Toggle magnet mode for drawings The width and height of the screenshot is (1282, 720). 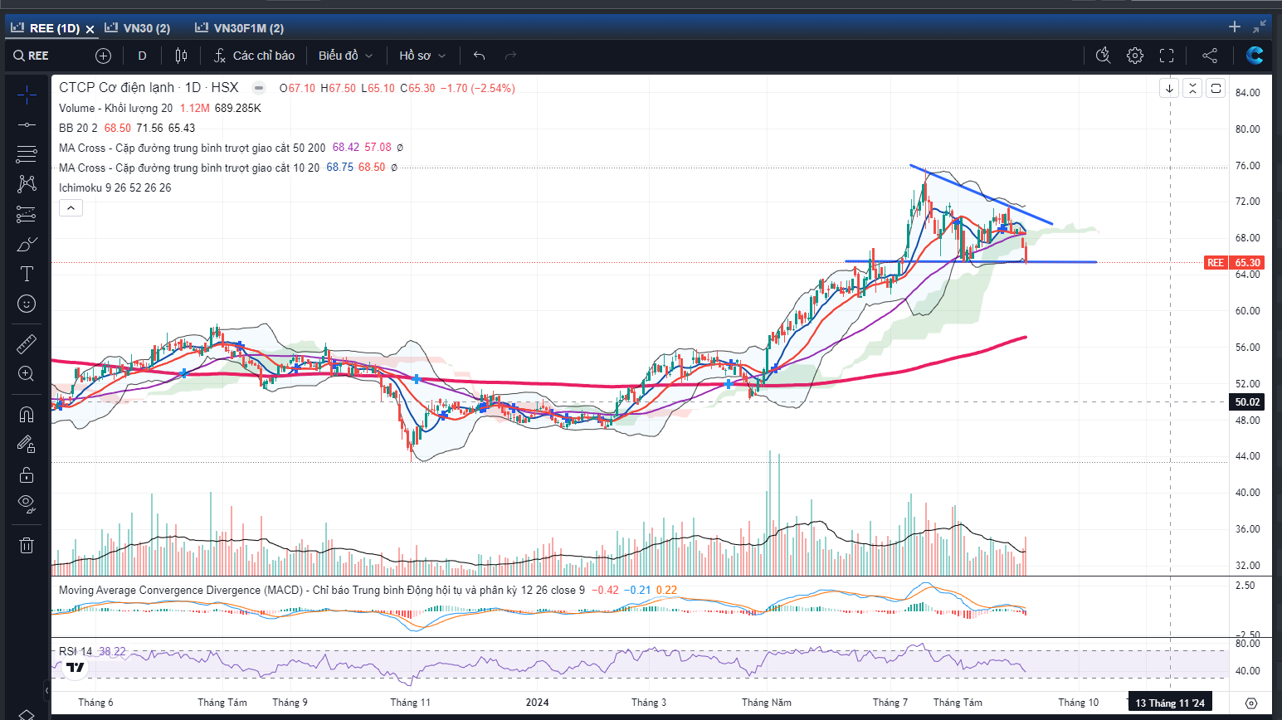point(27,414)
